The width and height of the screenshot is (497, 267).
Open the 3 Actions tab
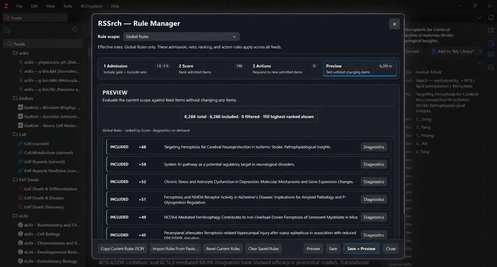(284, 69)
